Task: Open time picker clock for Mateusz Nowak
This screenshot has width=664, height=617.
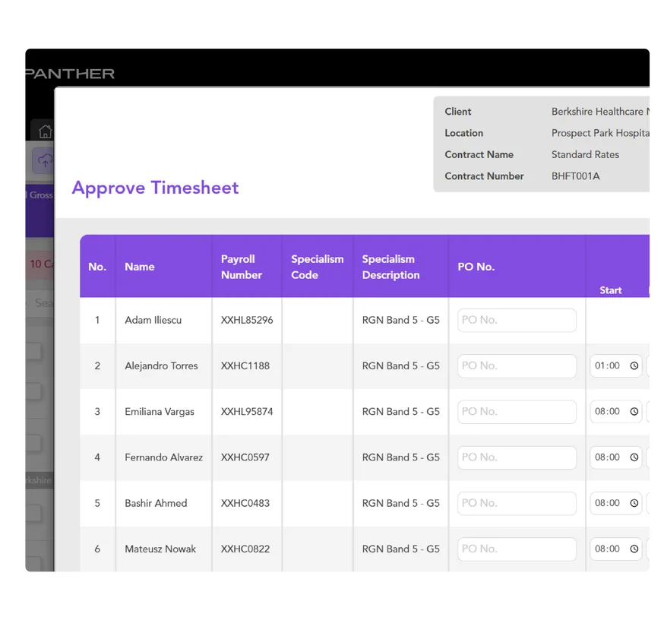Action: (634, 549)
